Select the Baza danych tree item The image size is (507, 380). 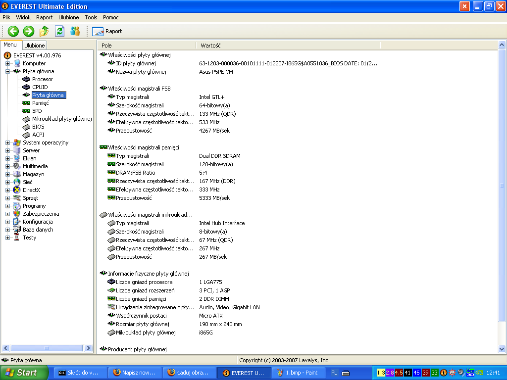[x=38, y=230]
